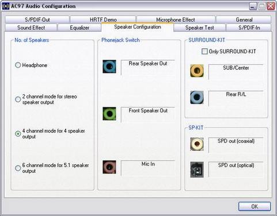The height and width of the screenshot is (216, 277).
Task: Open the Microphone Effect tab
Action: point(176,20)
